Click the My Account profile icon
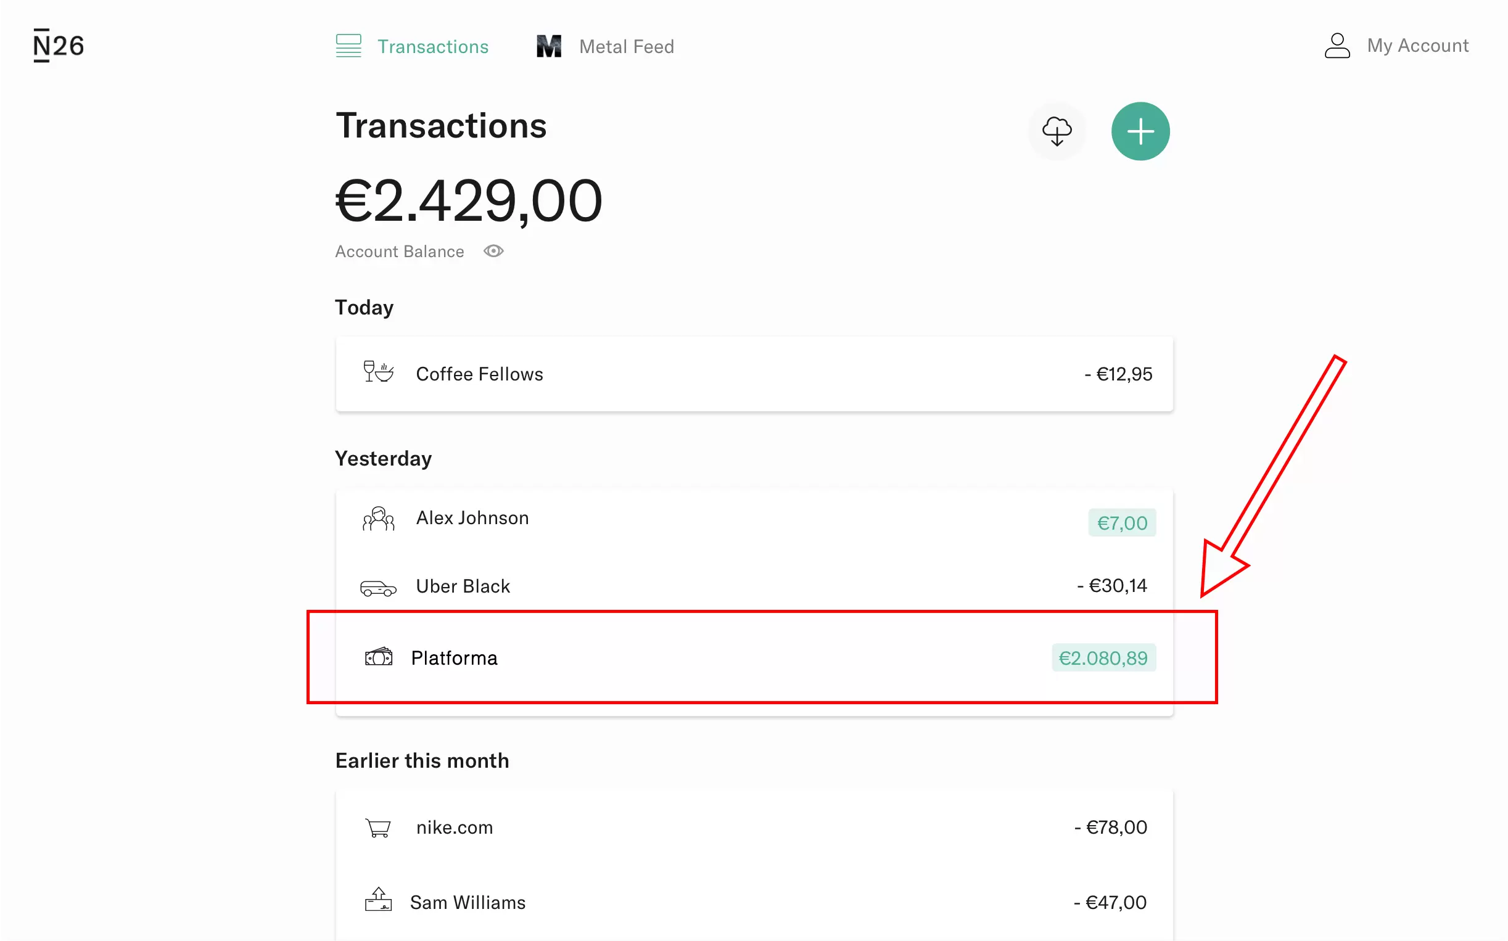The height and width of the screenshot is (941, 1508). (1336, 46)
